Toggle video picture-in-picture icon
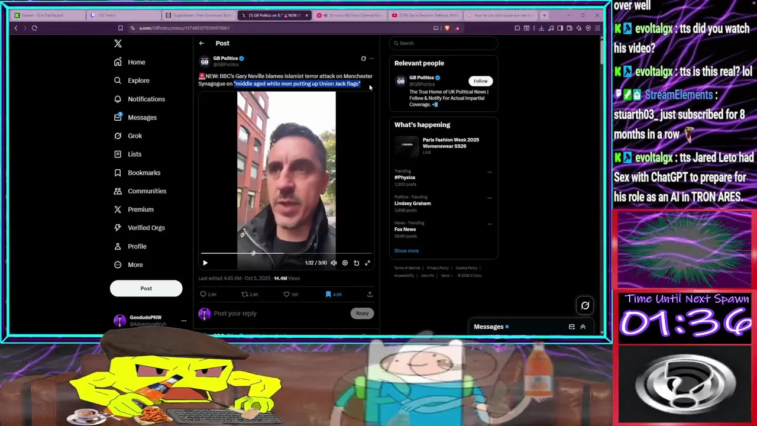This screenshot has height=426, width=757. click(x=356, y=263)
